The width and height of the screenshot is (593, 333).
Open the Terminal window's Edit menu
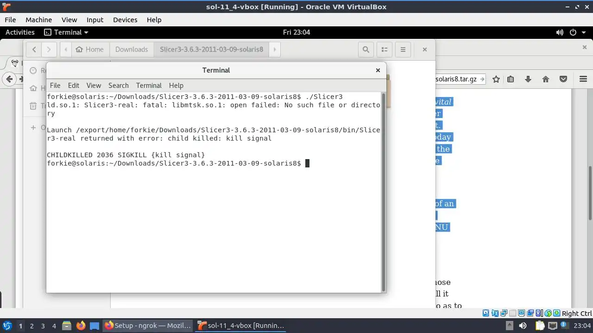[x=74, y=86]
